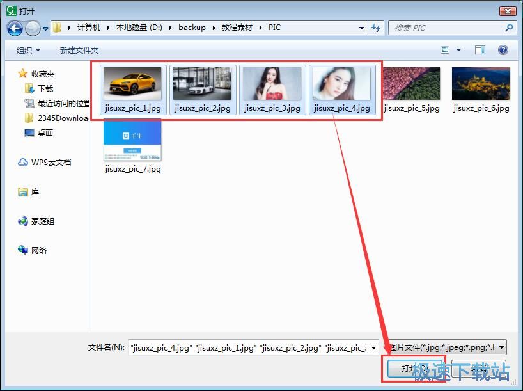Click the 2345Download folder icon
The width and height of the screenshot is (523, 391).
click(x=29, y=118)
